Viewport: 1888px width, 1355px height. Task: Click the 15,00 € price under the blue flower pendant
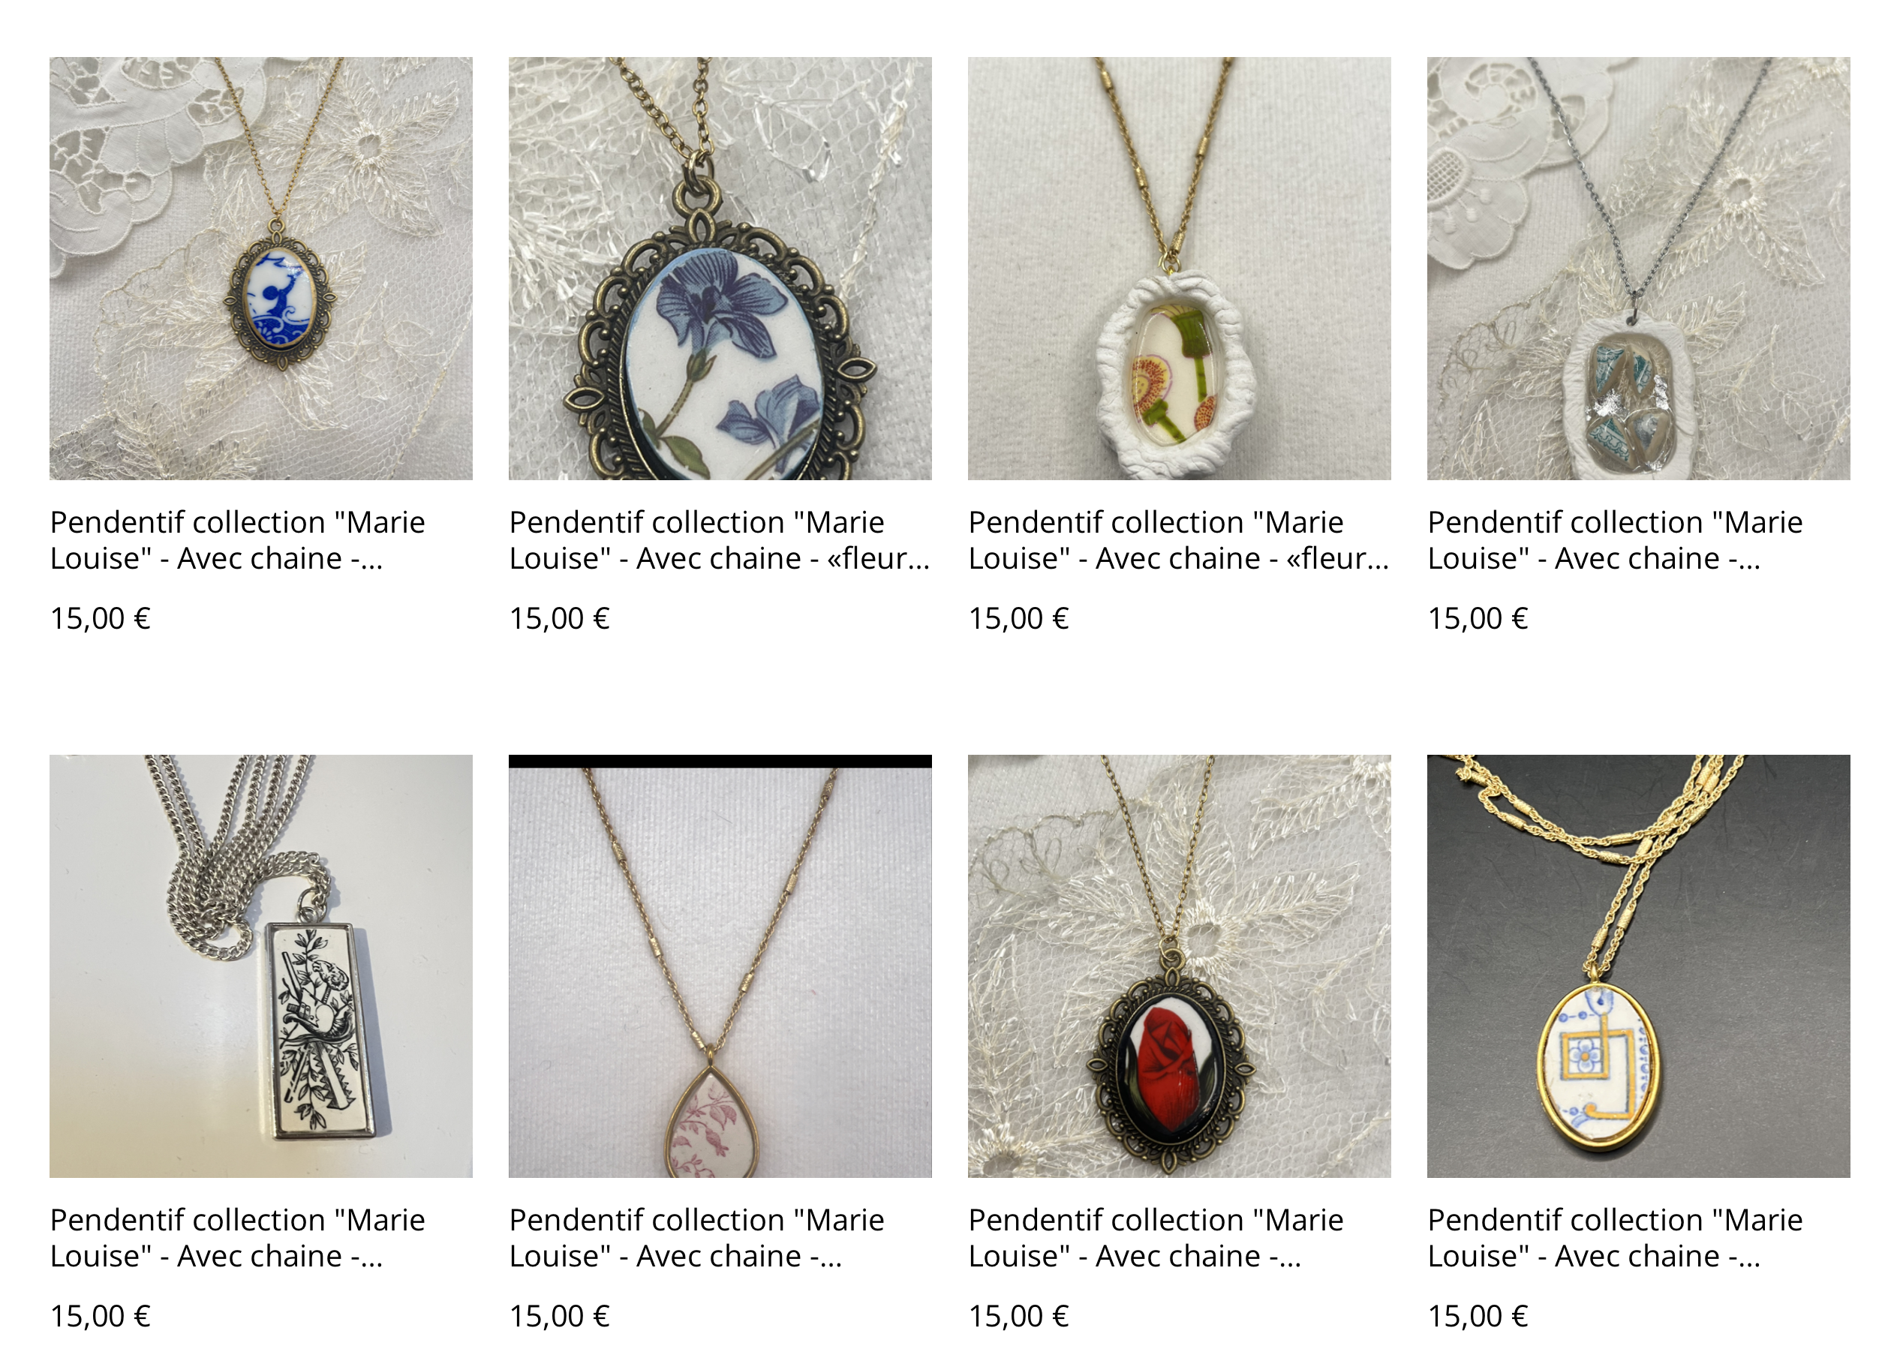click(559, 618)
